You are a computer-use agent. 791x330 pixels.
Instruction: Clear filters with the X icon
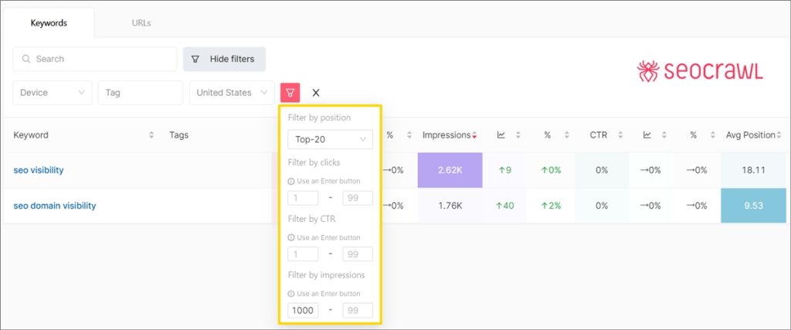[316, 93]
